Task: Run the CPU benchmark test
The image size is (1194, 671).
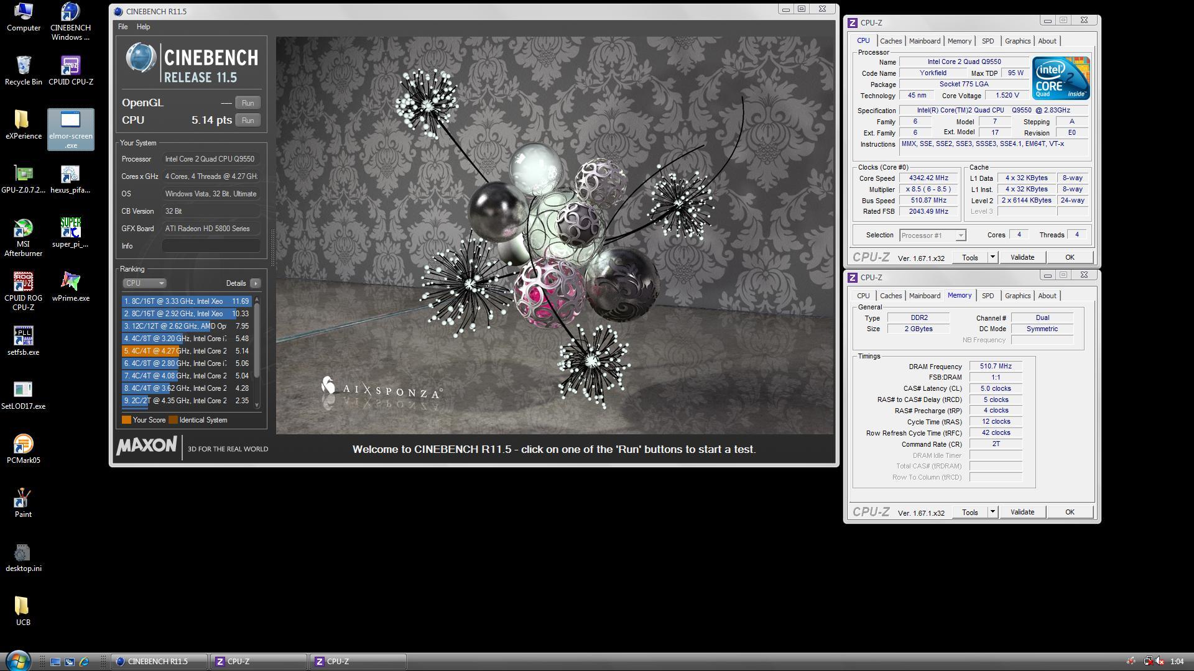Action: (248, 121)
